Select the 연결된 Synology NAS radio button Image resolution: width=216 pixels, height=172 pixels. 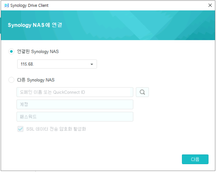pyautogui.click(x=11, y=51)
